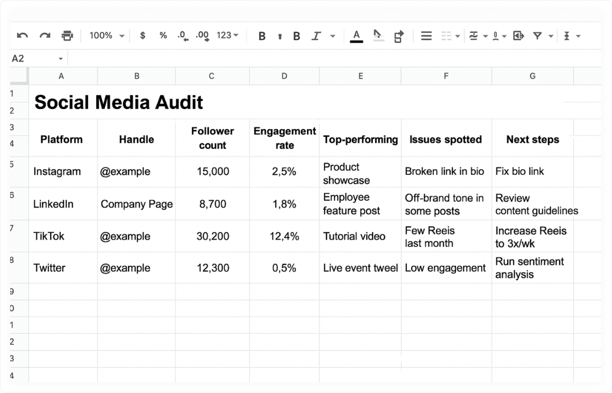Screen dimensions: 612x393
Task: Increase decimal places in toolbar
Action: [203, 36]
